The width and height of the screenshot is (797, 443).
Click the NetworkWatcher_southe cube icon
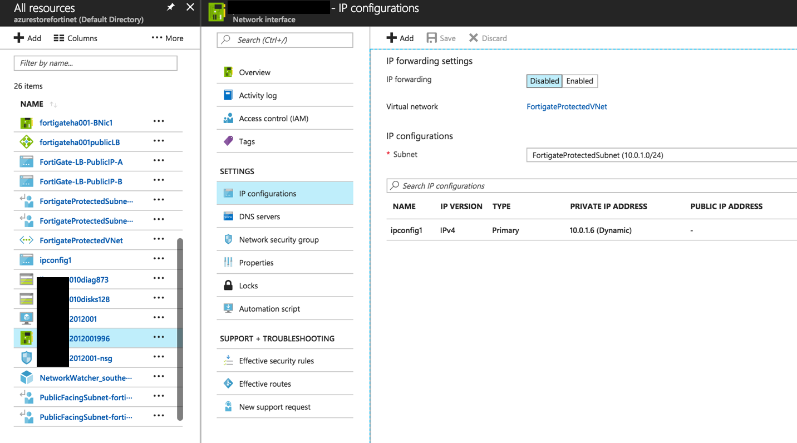click(27, 377)
